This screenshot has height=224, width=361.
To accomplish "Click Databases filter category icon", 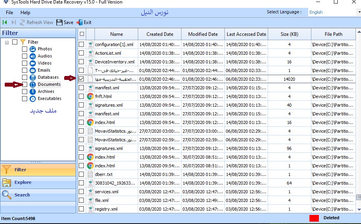I will (33, 78).
